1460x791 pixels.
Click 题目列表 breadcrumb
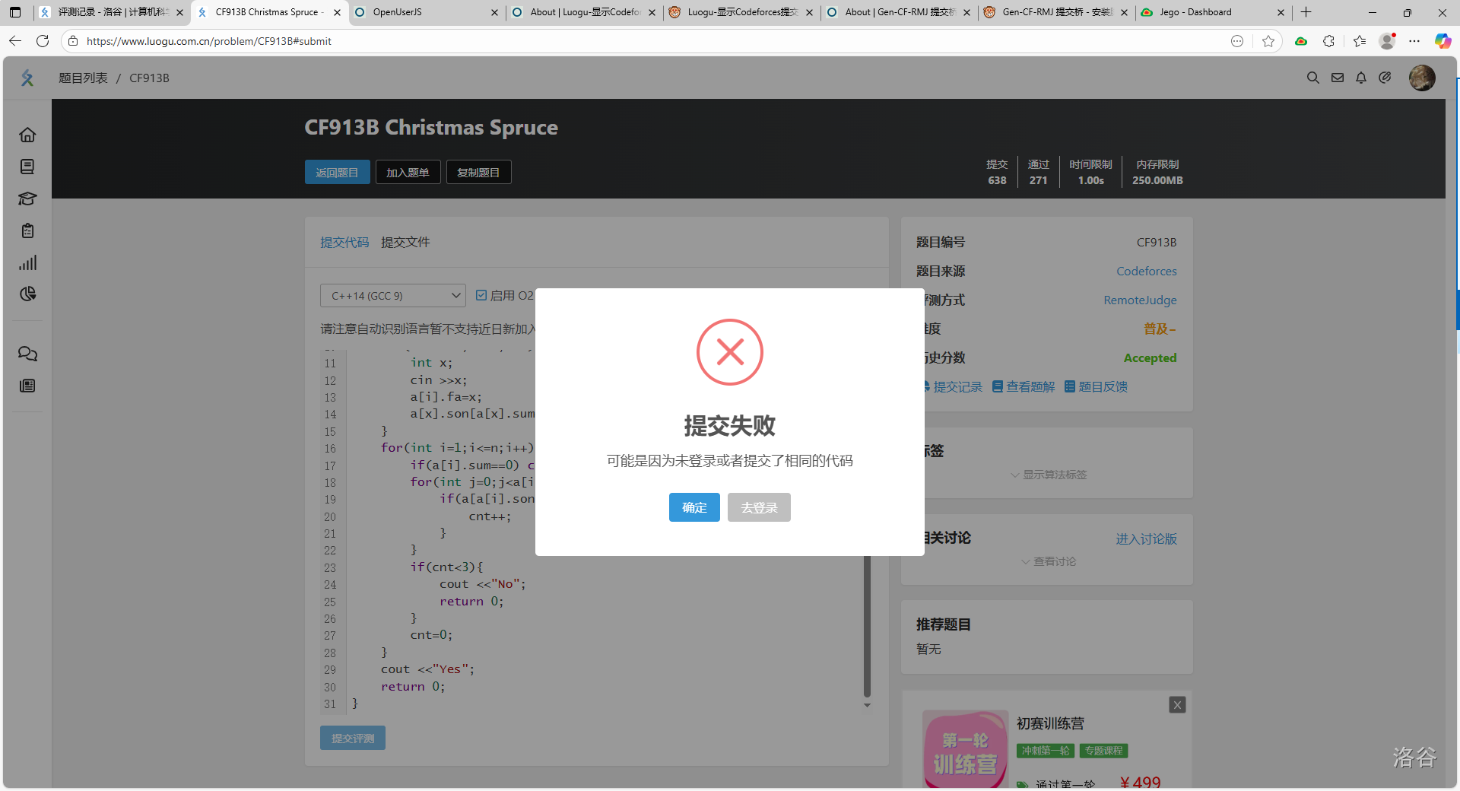(83, 78)
